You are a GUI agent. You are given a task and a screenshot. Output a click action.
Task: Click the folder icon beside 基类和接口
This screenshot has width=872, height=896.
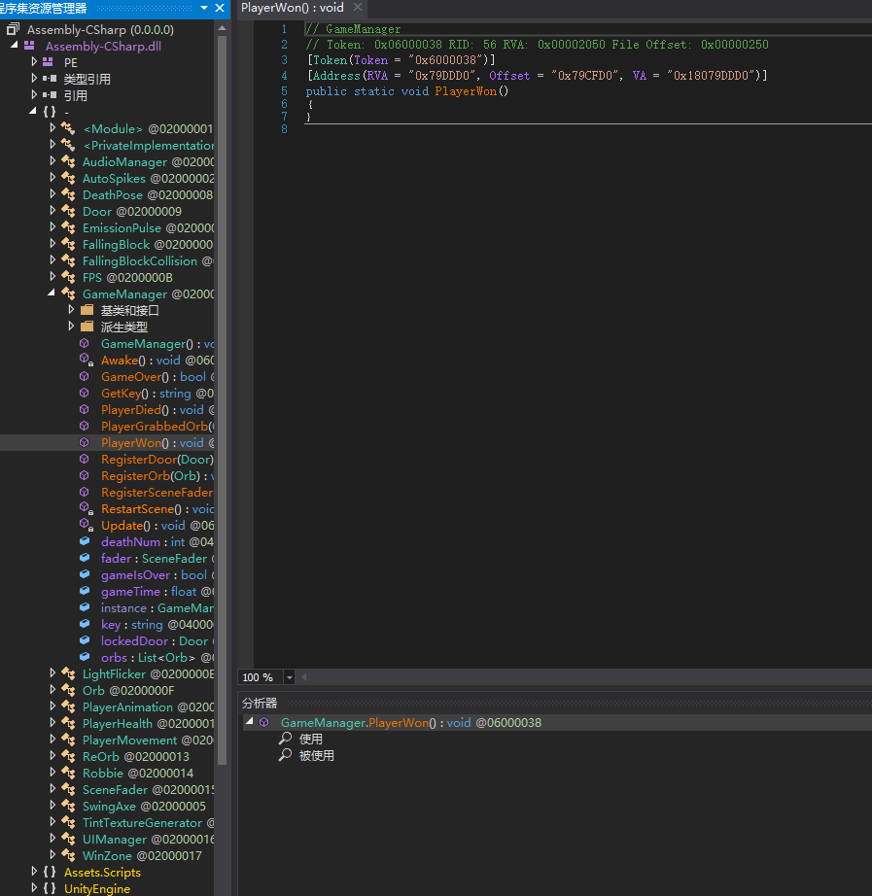click(87, 311)
